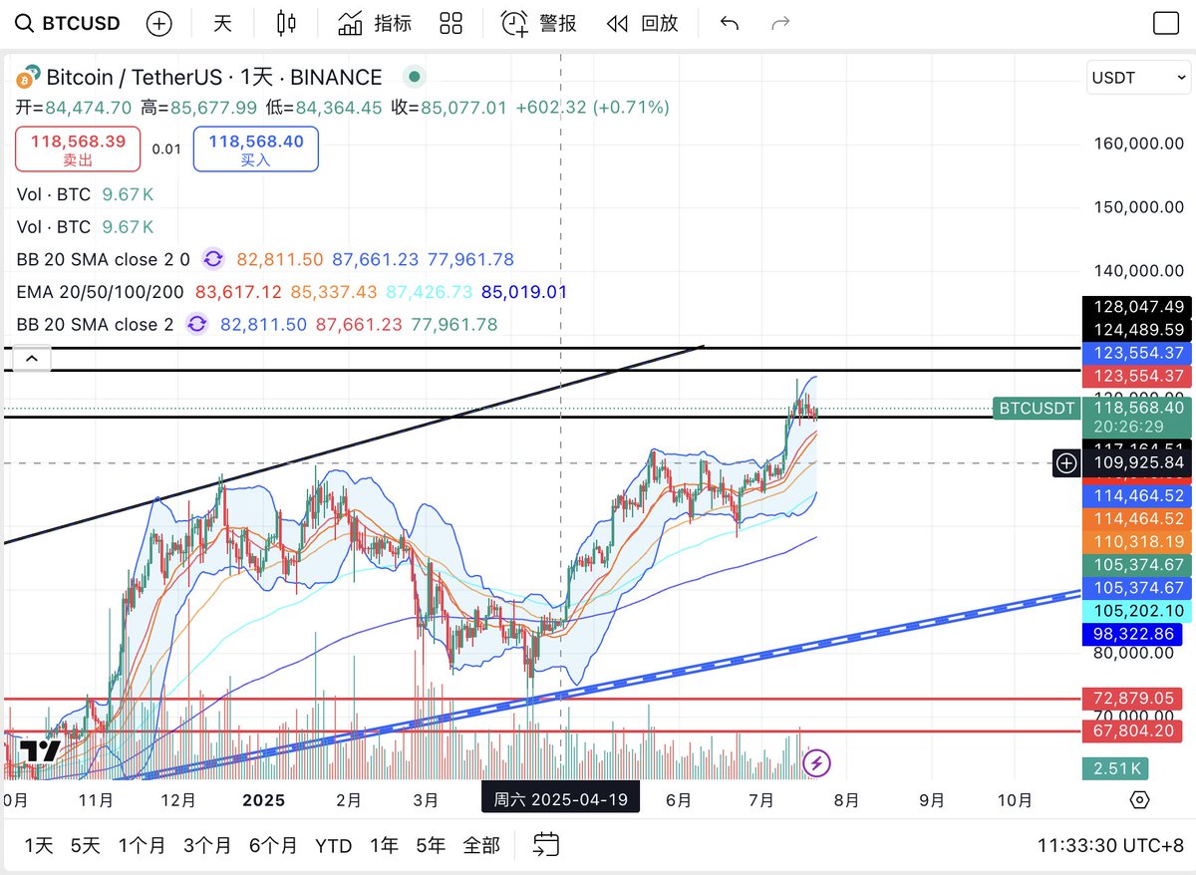Undo the last chart action
The image size is (1196, 875).
pos(730,23)
